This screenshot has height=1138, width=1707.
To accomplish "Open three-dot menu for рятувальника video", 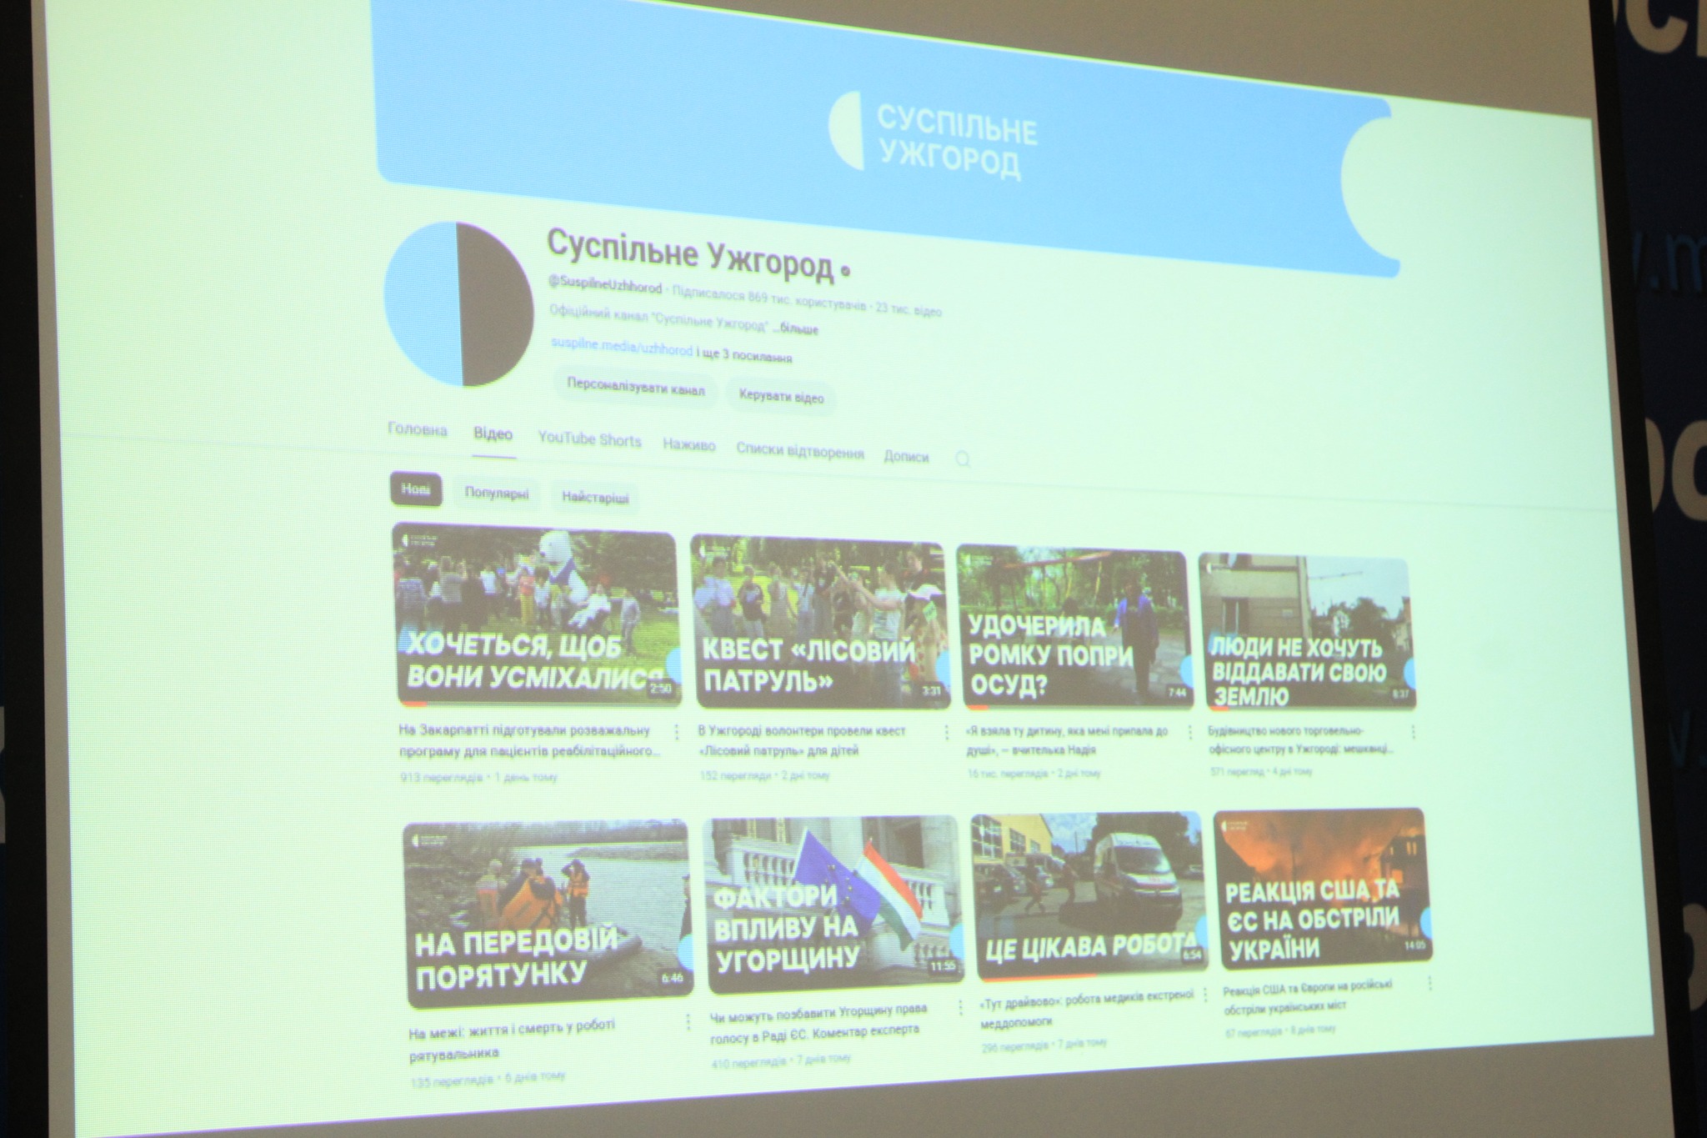I will [x=688, y=1021].
